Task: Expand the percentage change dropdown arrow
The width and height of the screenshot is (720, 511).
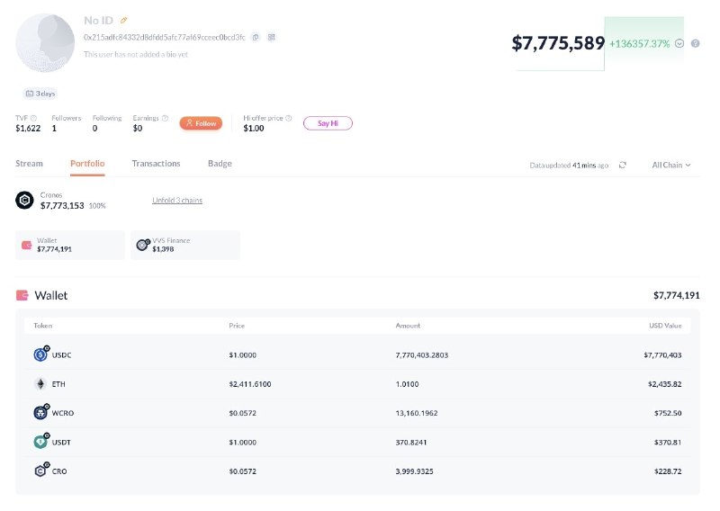Action: 679,43
